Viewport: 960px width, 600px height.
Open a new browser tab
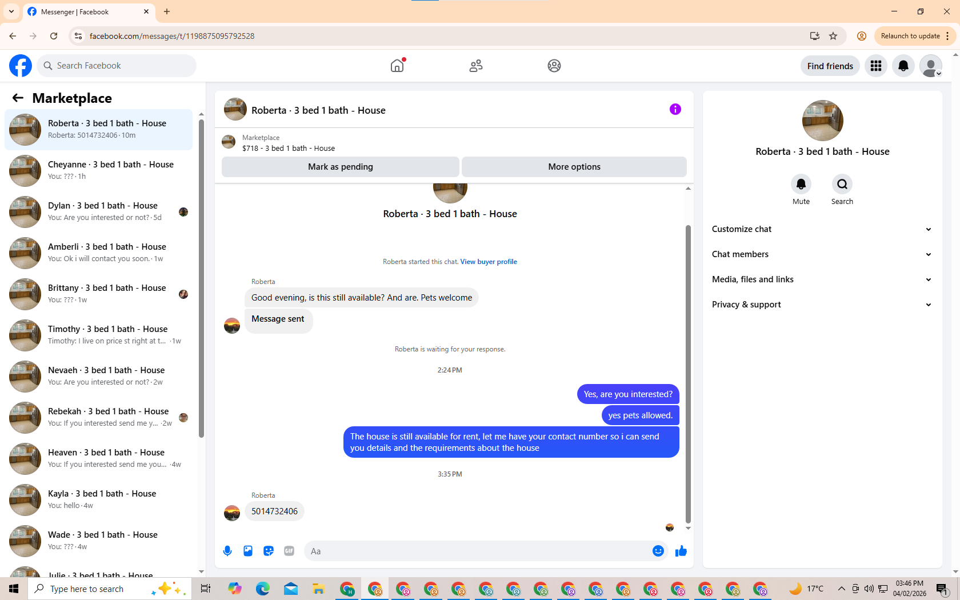[x=167, y=11]
